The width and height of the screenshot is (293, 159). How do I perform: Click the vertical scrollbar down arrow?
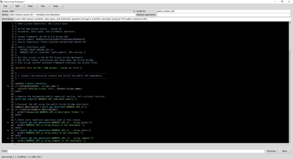[x=290, y=142]
